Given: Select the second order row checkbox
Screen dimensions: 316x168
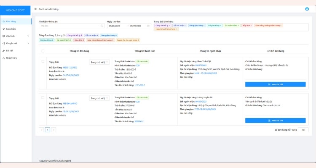Looking at the screenshot, I should [x=43, y=97].
